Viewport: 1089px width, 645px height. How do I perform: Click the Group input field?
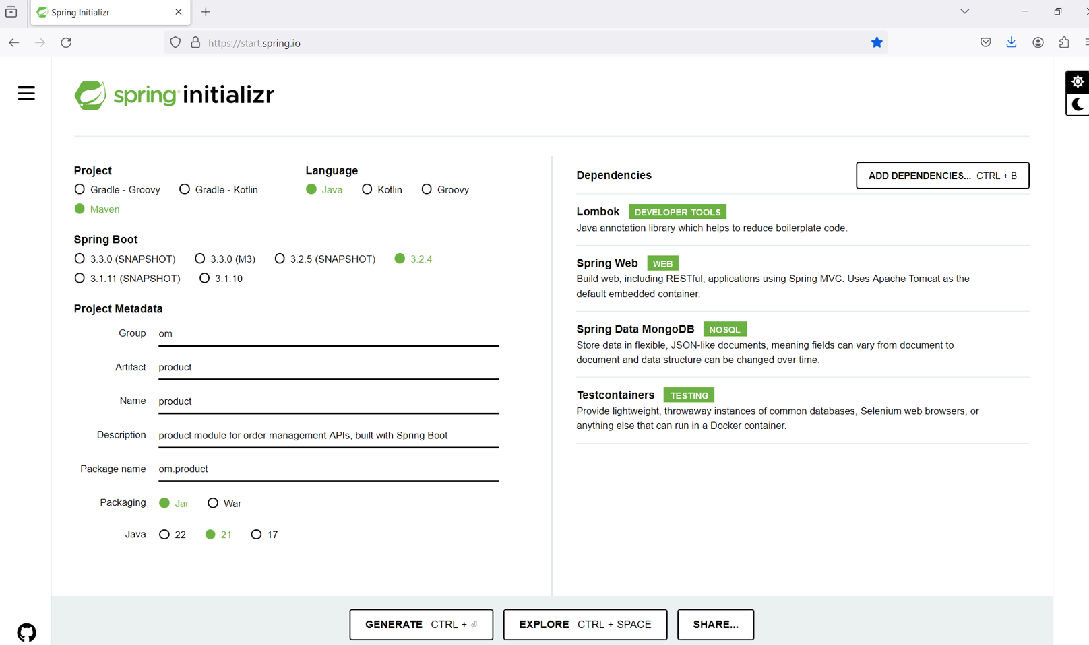point(329,334)
